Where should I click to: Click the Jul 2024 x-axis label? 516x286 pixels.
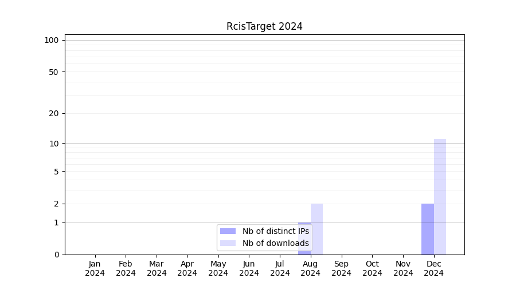click(280, 268)
